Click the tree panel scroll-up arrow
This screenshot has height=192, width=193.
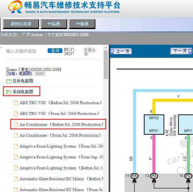tap(106, 48)
